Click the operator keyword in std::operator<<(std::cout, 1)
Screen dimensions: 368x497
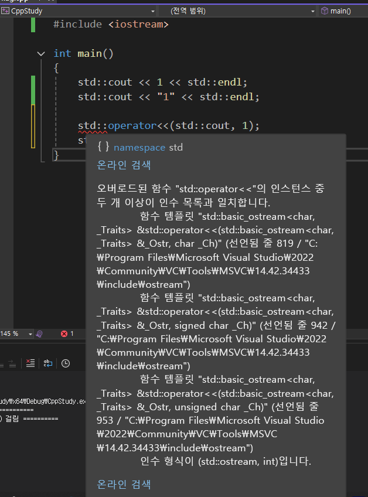coord(132,126)
